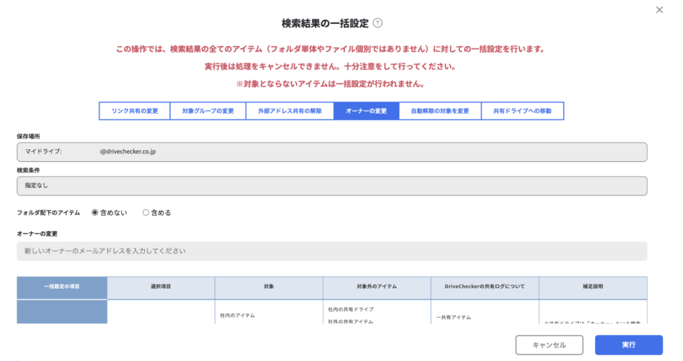This screenshot has width=683, height=361.
Task: Open the 外部アドレス共有の解除 tab
Action: point(289,111)
